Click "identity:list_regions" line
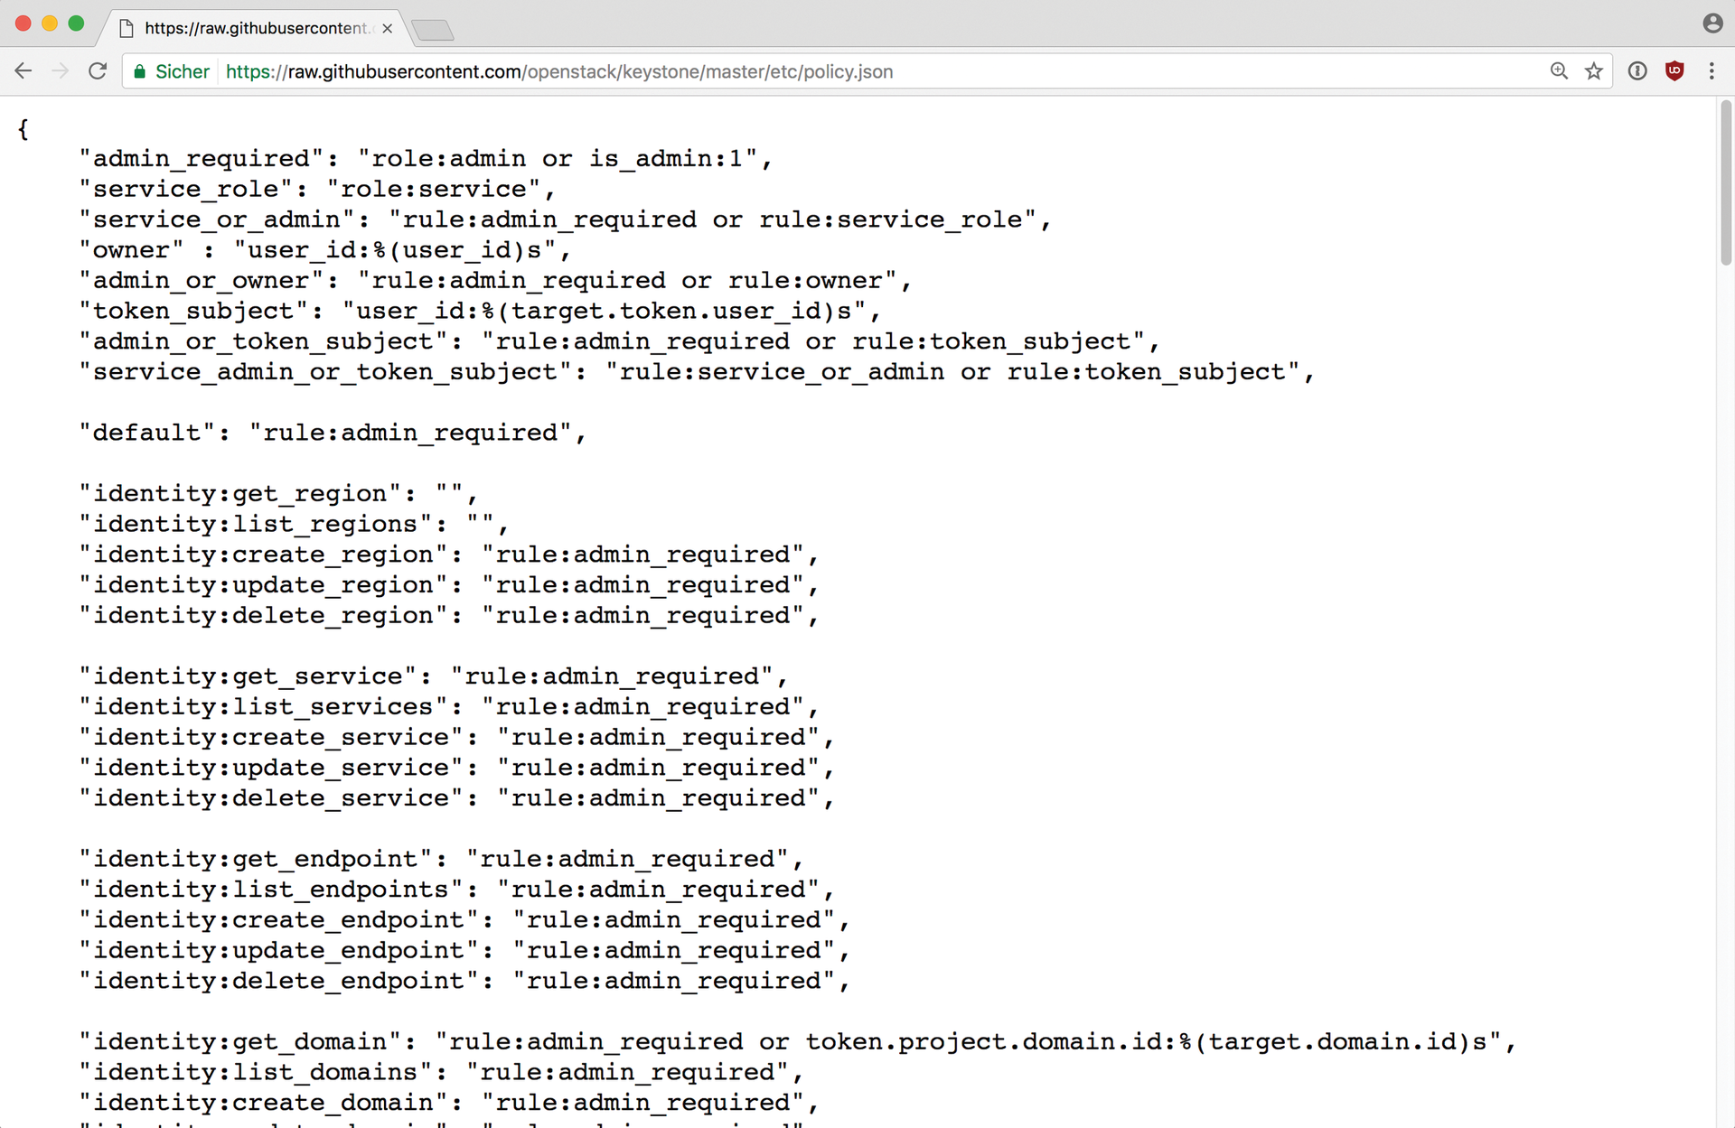1735x1128 pixels. point(294,525)
